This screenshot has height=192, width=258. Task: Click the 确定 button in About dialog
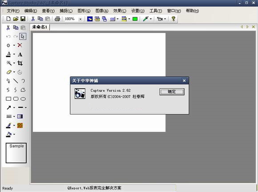click(x=172, y=92)
